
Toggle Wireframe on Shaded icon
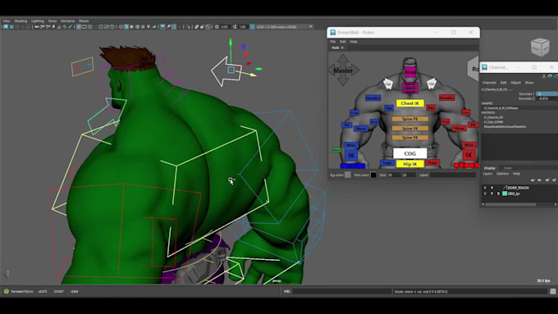(x=137, y=27)
